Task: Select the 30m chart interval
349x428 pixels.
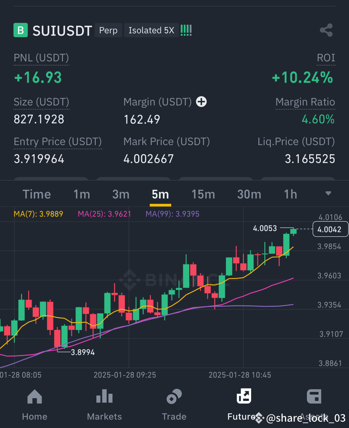Action: [249, 194]
